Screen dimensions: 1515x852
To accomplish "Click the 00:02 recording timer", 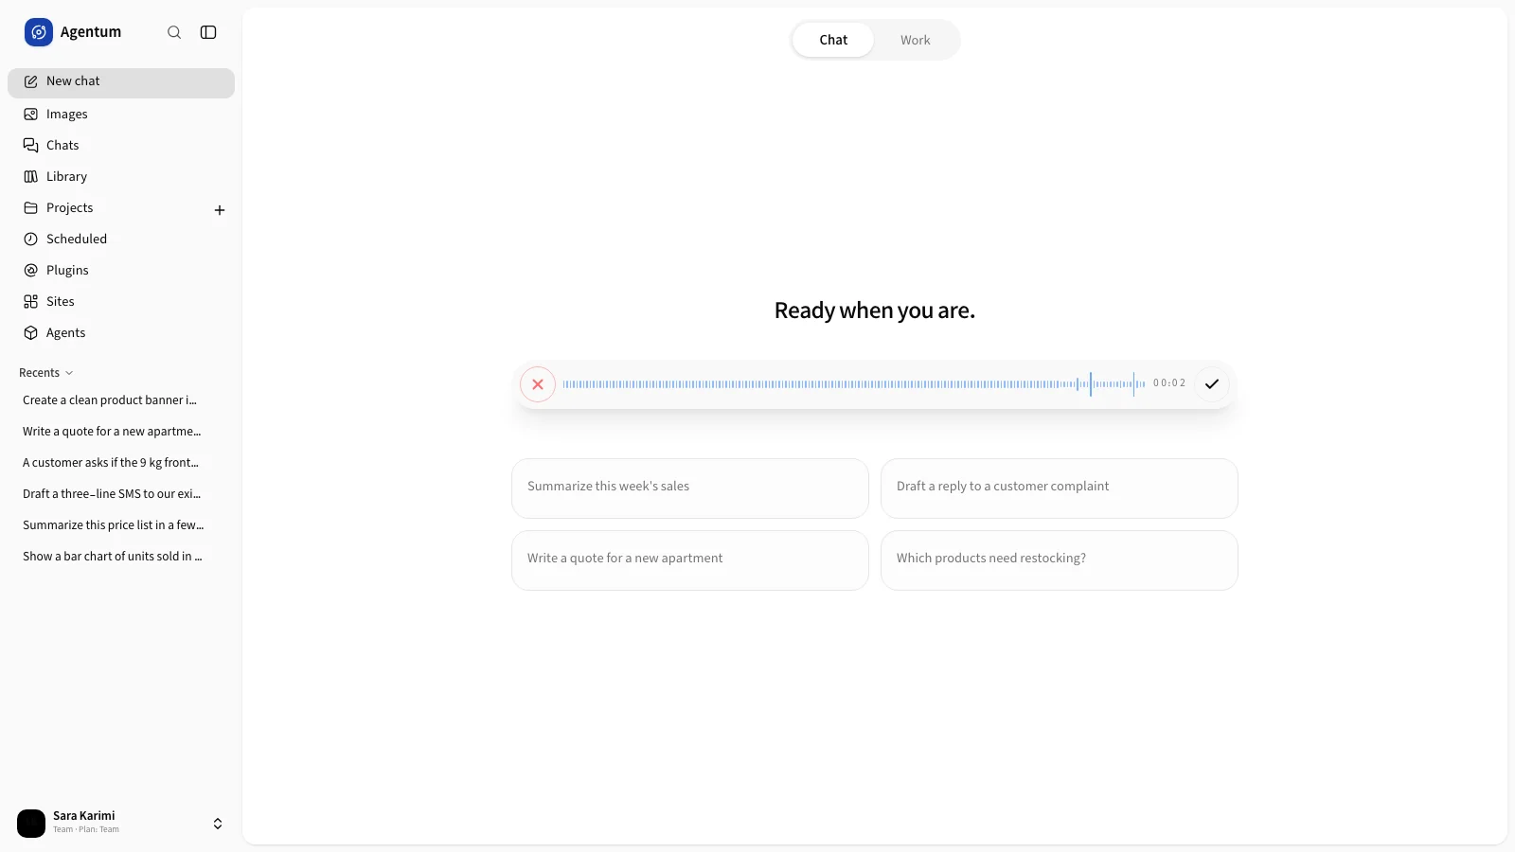I will pos(1169,383).
